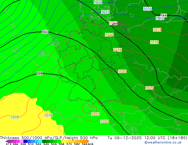The image size is (188, 145).
Task: Click the 474 legend value
Action: pos(9,144)
